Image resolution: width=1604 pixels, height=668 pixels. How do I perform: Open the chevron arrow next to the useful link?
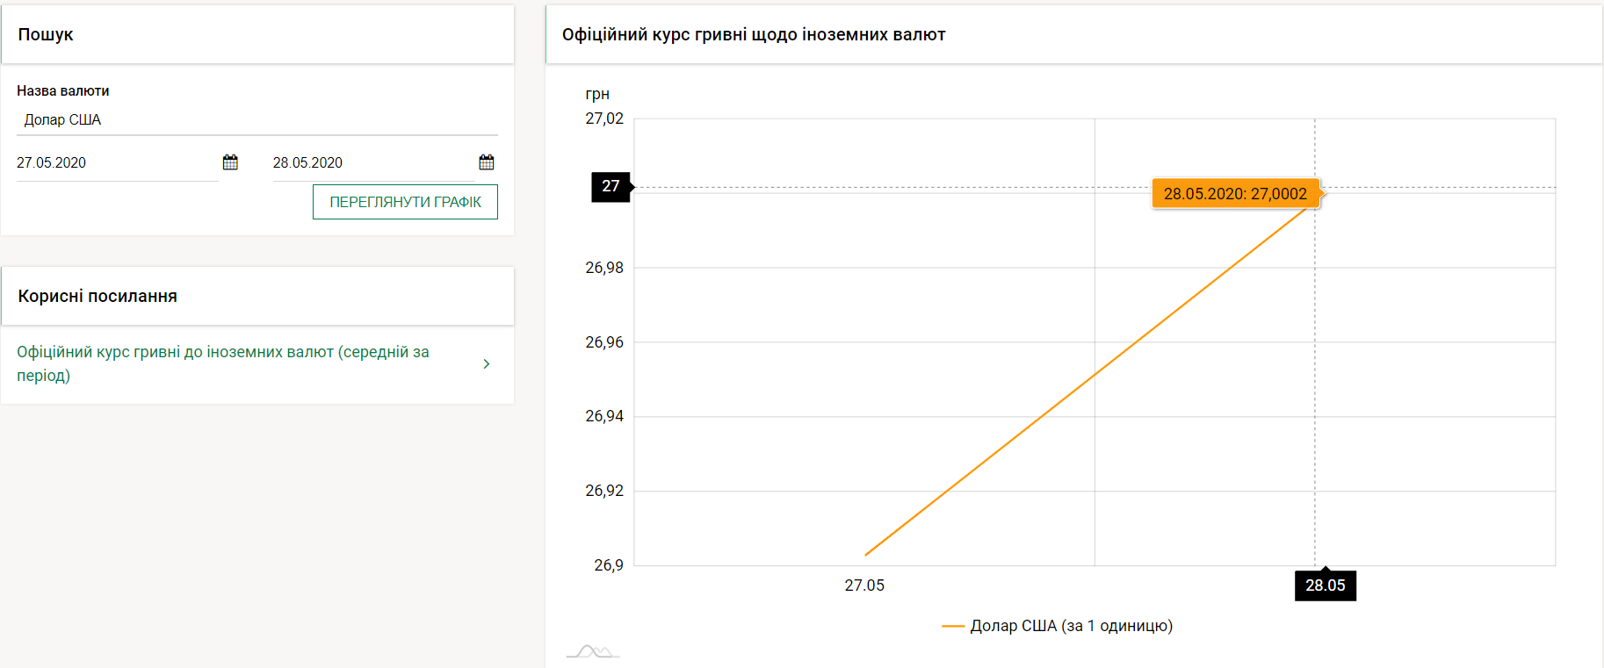(x=487, y=363)
